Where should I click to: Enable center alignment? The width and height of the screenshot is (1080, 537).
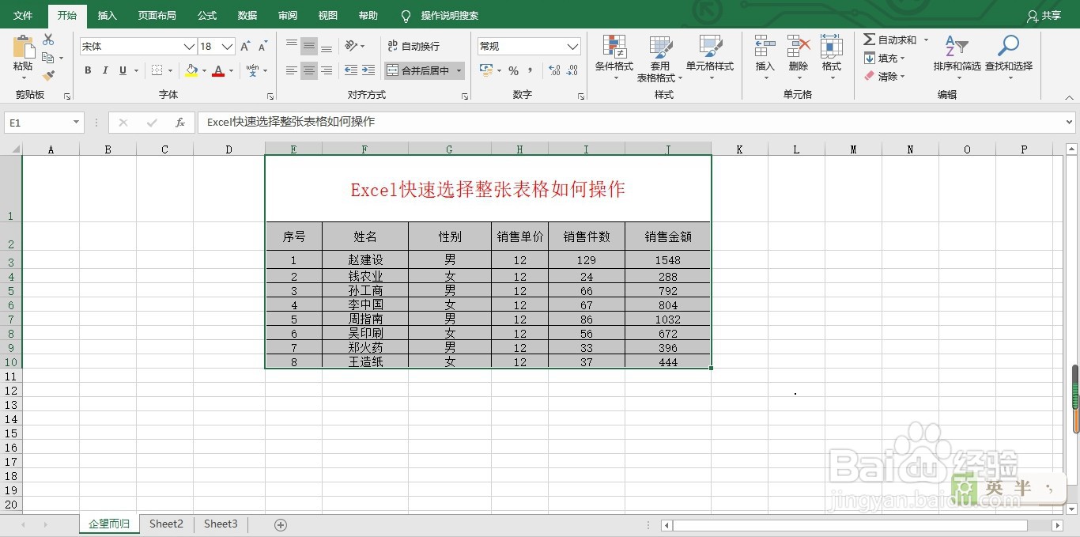point(308,71)
